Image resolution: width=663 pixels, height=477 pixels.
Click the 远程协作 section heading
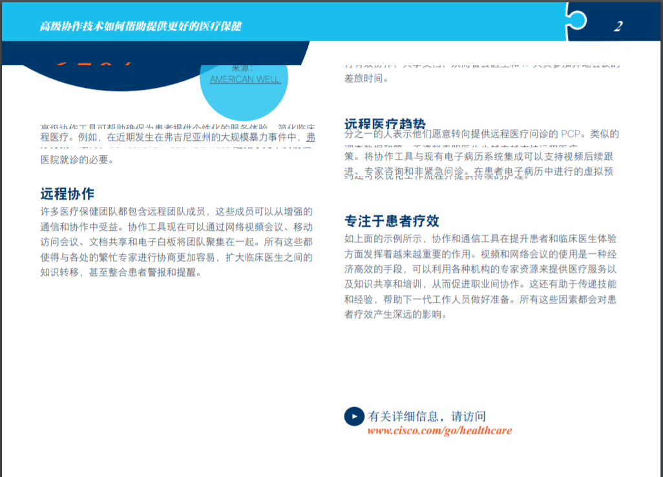67,194
